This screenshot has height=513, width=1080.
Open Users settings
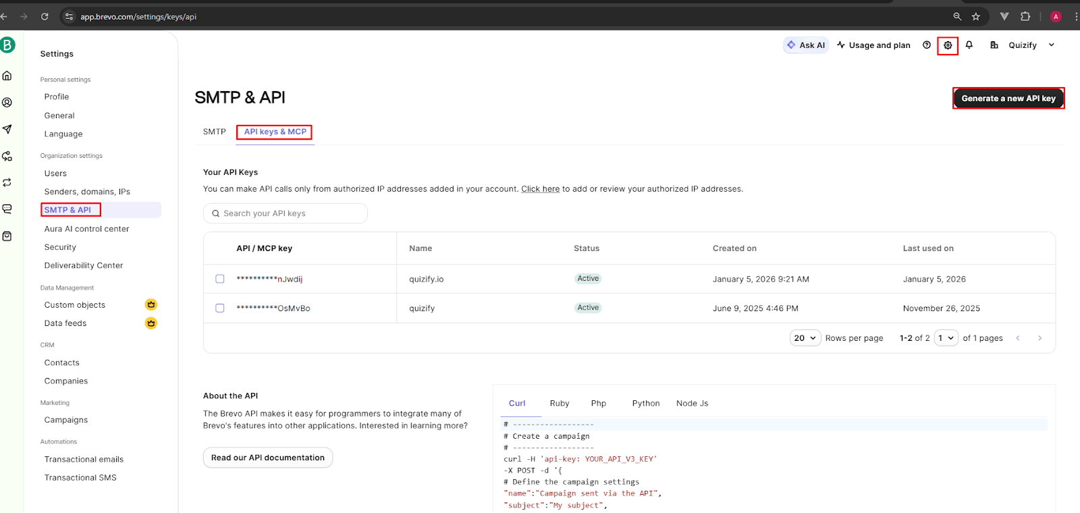[x=55, y=173]
